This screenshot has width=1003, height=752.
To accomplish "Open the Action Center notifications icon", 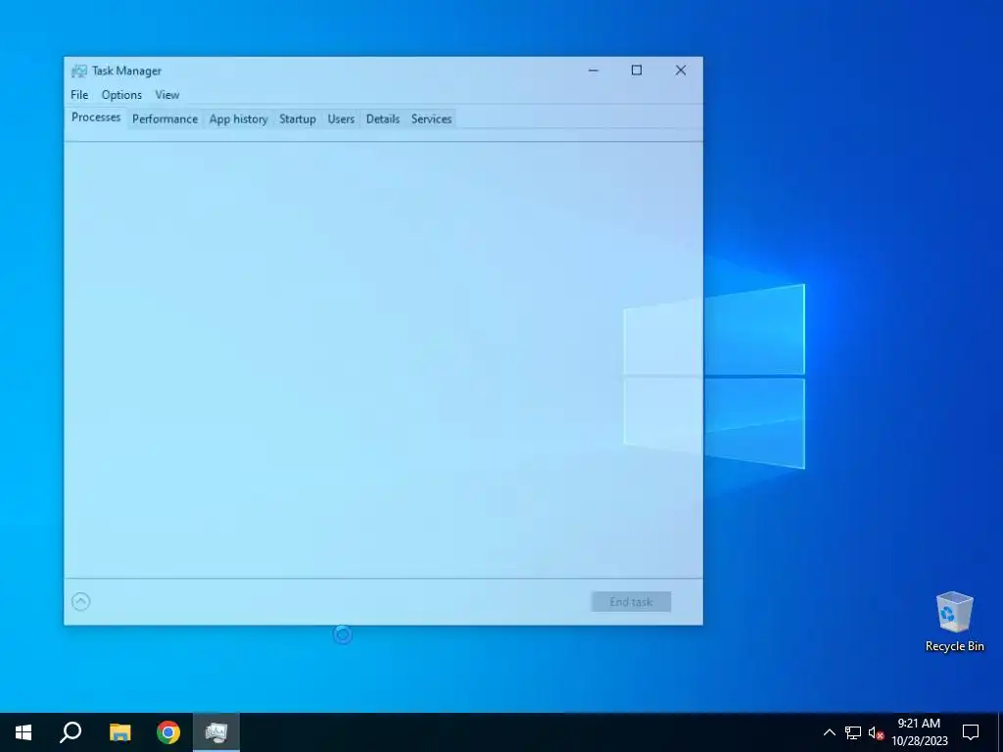I will 971,732.
